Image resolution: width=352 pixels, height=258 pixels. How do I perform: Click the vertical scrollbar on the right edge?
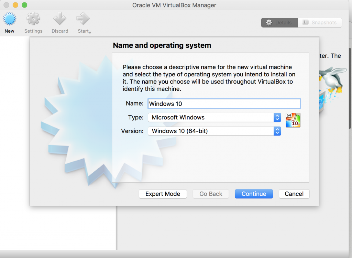[350, 88]
